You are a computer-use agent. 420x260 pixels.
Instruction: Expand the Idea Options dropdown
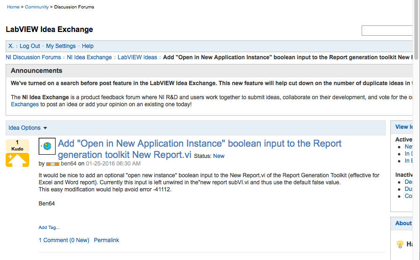(x=28, y=128)
